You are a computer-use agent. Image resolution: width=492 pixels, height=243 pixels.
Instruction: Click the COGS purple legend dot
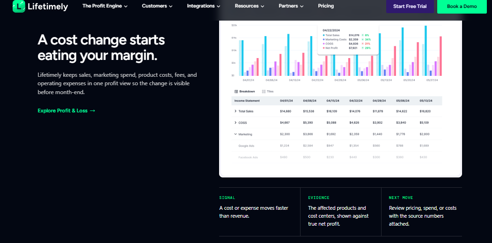323,44
